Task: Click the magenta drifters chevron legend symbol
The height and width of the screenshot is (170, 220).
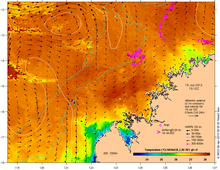Action: (x=158, y=132)
